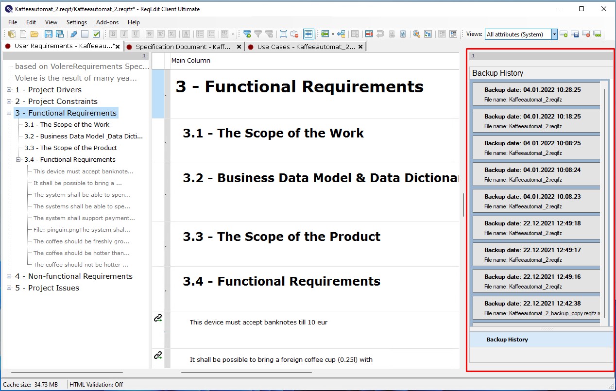Collapse 3 - Functional Requirements tree node

[9, 113]
